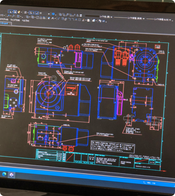This screenshot has height=196, width=175.
Task: Click the blue pen line icon
Action: pos(59,19)
